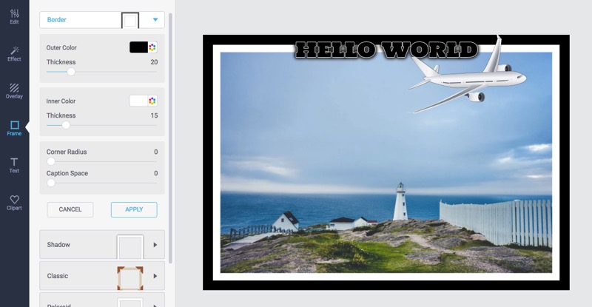Viewport: 592px width, 307px height.
Task: Open the Text tool panel
Action: [x=14, y=166]
